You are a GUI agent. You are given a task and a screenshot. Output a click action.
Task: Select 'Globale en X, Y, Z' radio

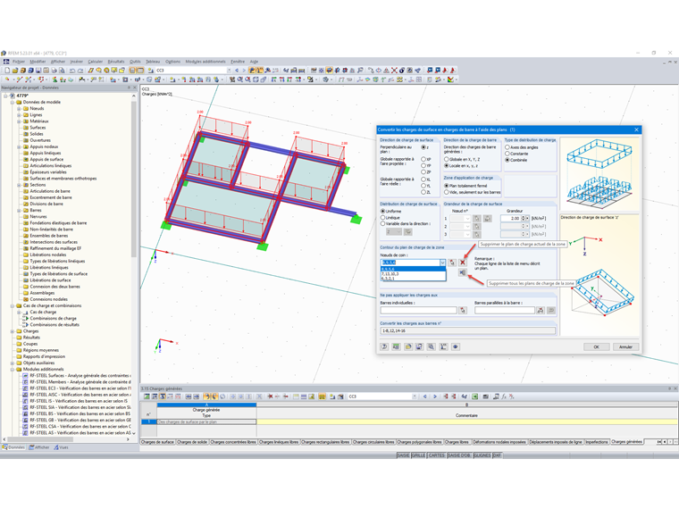[x=447, y=159]
